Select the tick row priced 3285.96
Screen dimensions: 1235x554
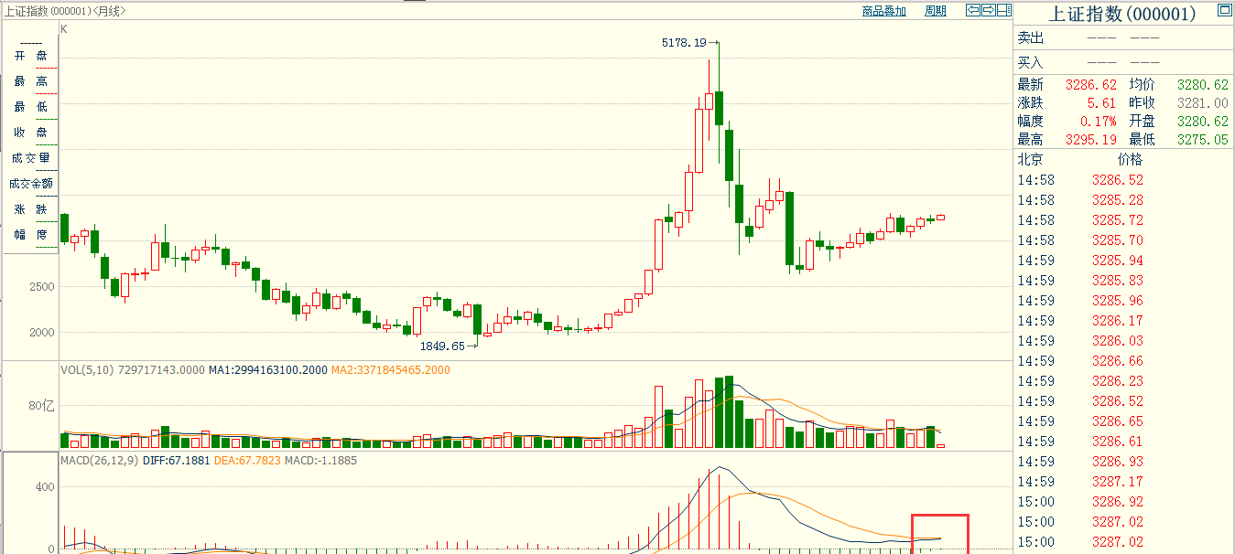1124,300
